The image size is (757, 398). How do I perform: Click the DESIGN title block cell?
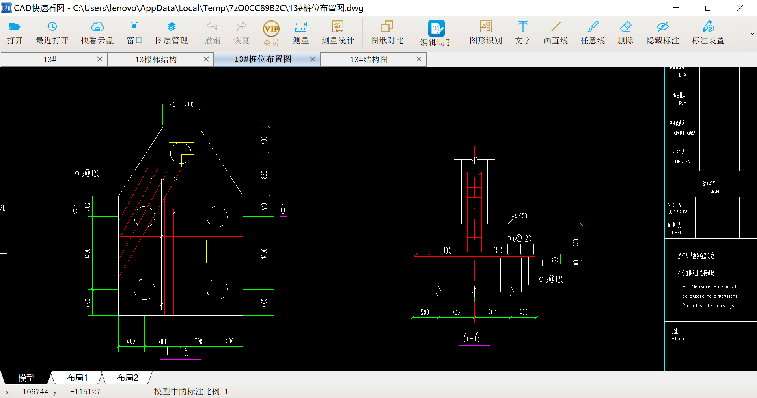pyautogui.click(x=682, y=156)
